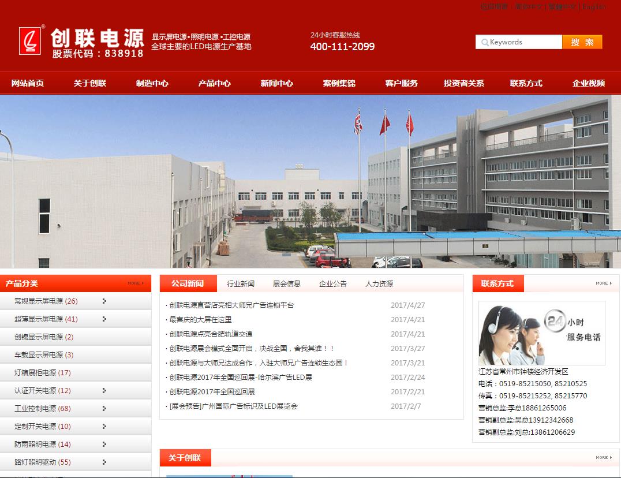Switch language to English

click(x=594, y=7)
